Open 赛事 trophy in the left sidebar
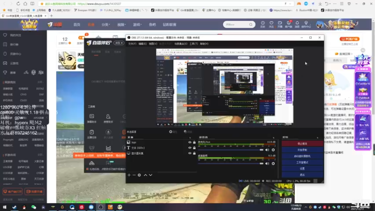Viewport: 375px width, 211px height. 5,73
